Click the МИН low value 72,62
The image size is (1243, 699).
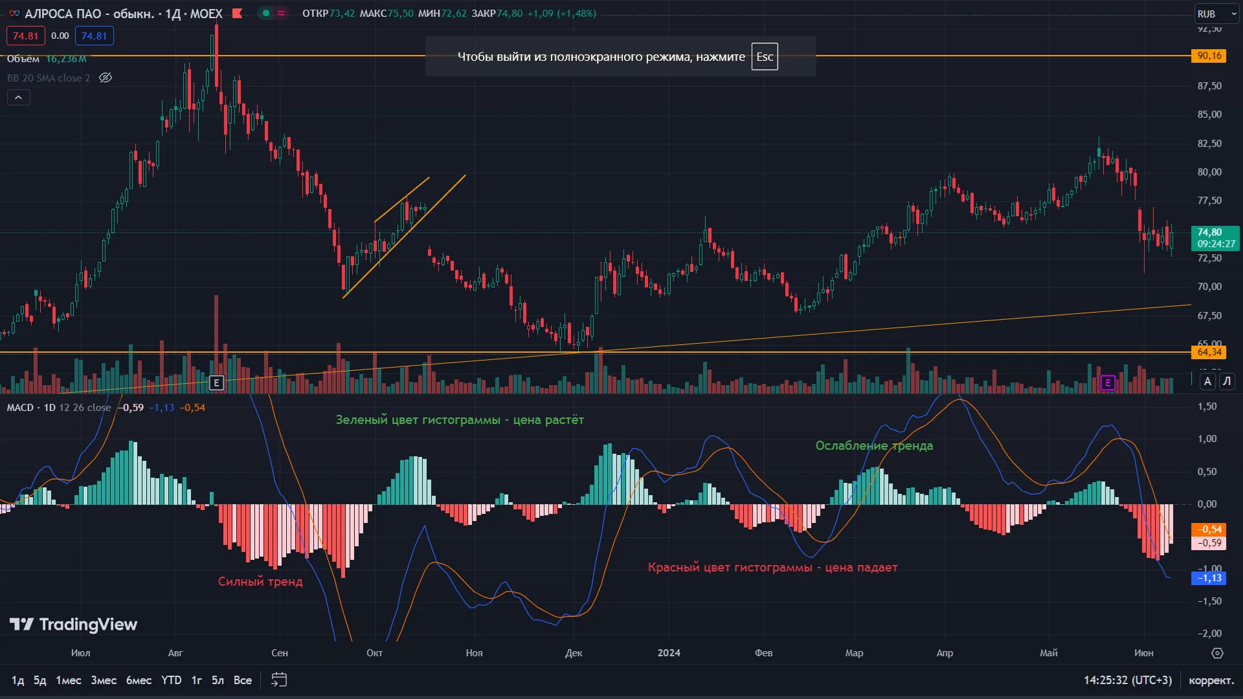tap(453, 14)
